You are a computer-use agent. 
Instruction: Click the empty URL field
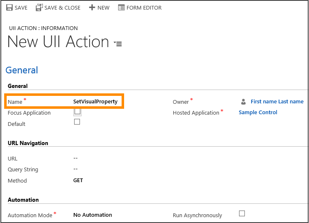click(x=75, y=158)
